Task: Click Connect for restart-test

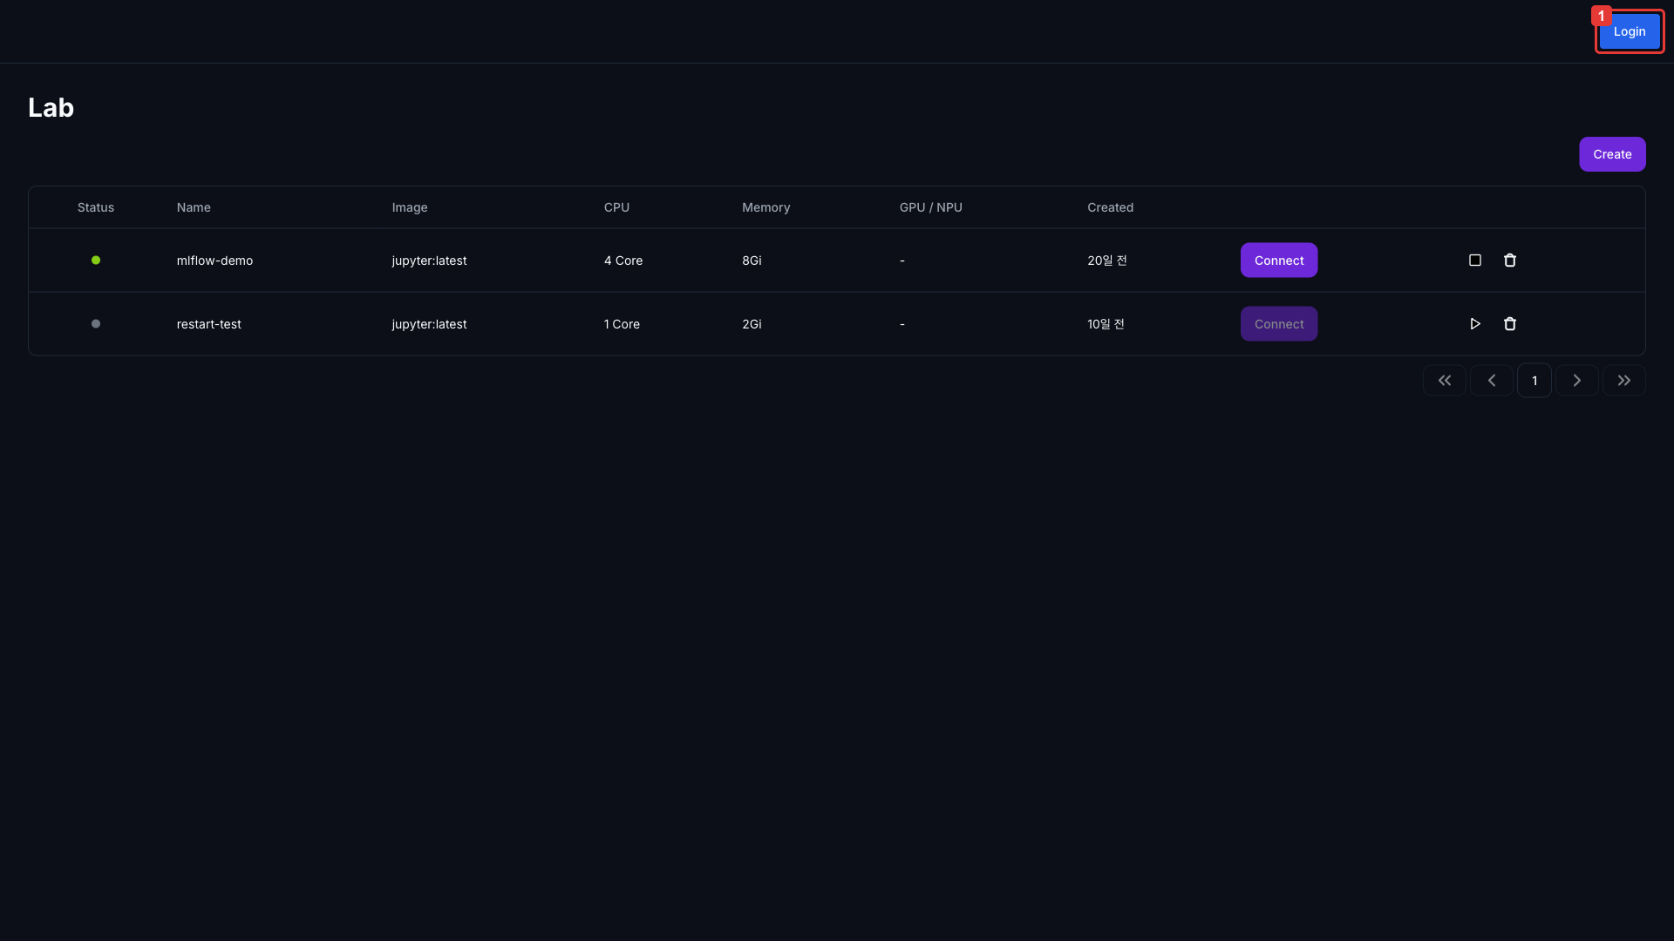Action: (x=1278, y=324)
